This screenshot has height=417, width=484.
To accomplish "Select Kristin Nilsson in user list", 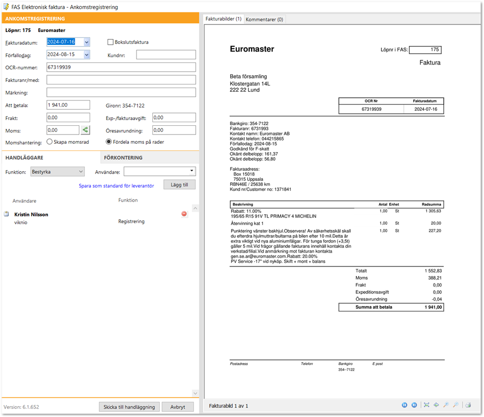I will [31, 214].
